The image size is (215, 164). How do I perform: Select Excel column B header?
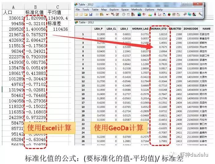click(x=35, y=7)
